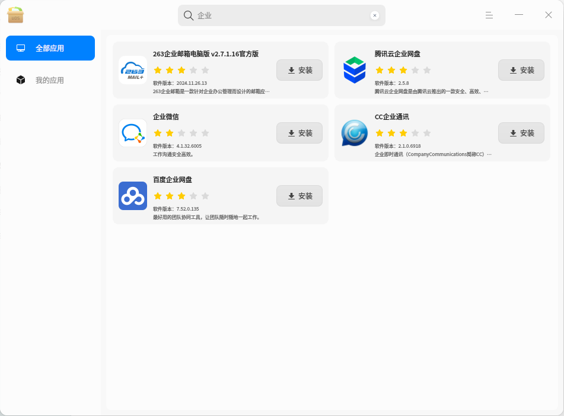Click description starting 腾讯云企业网盘是由

[x=432, y=91]
